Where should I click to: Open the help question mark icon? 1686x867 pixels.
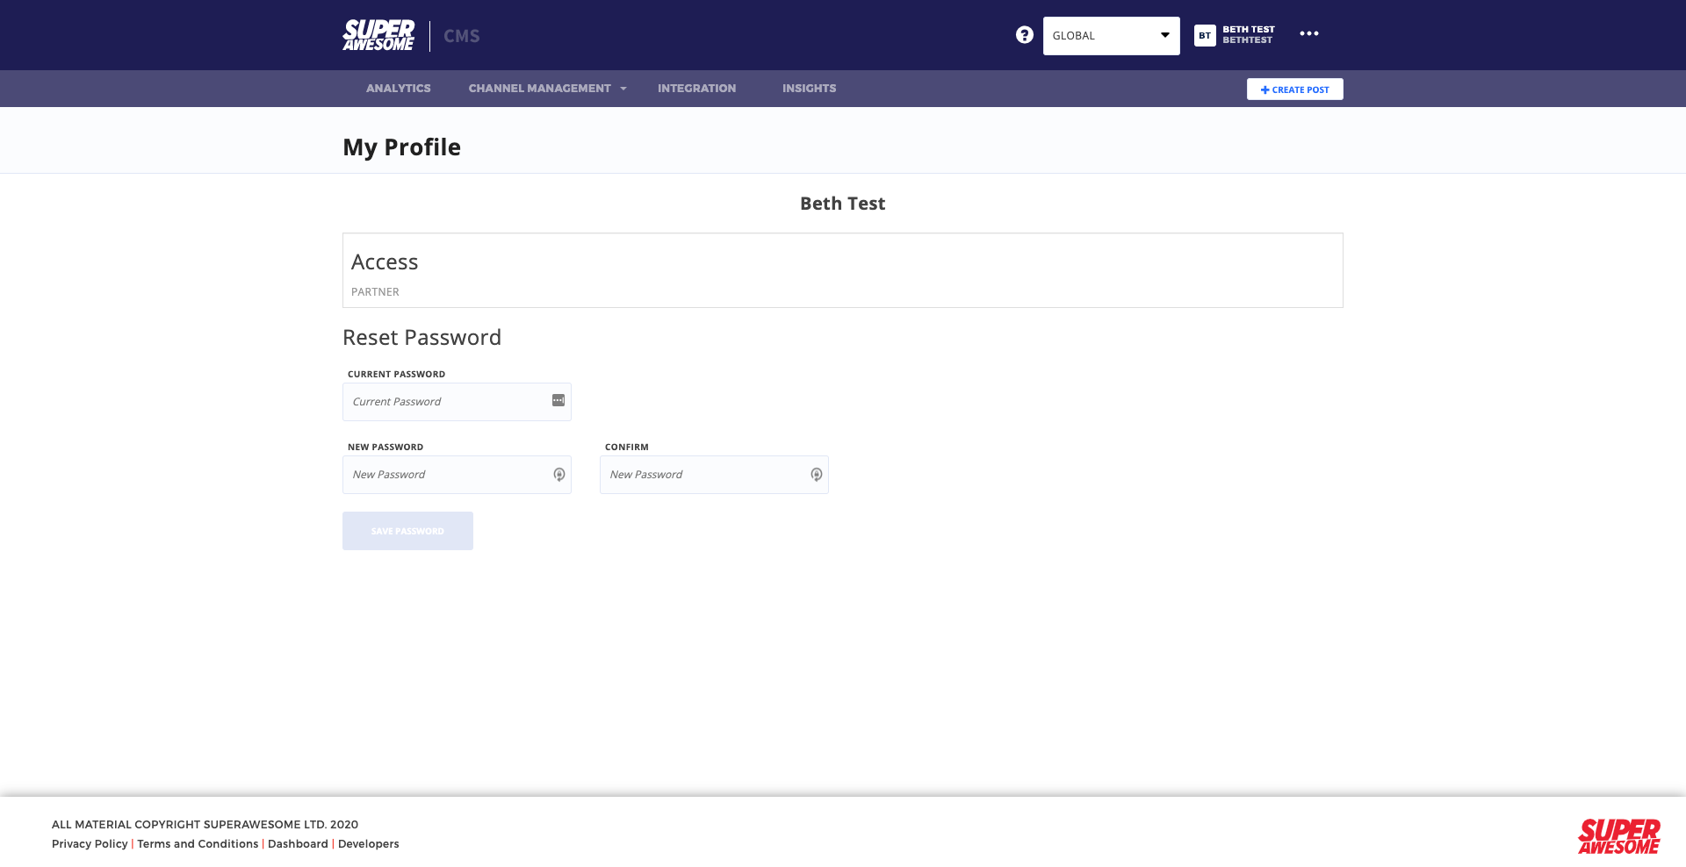pos(1024,35)
